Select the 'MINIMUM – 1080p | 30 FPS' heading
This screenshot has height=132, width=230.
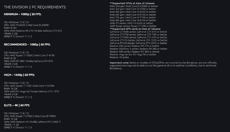(x=23, y=14)
